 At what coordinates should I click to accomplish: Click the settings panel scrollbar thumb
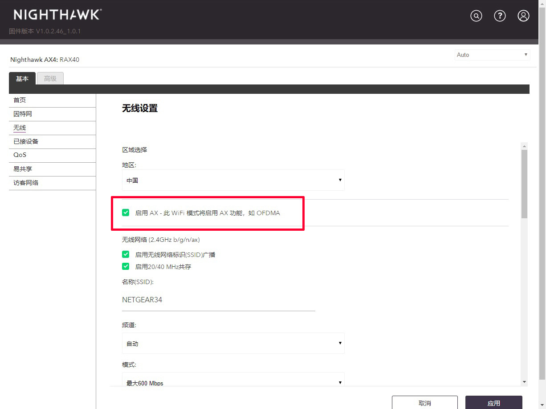(524, 184)
